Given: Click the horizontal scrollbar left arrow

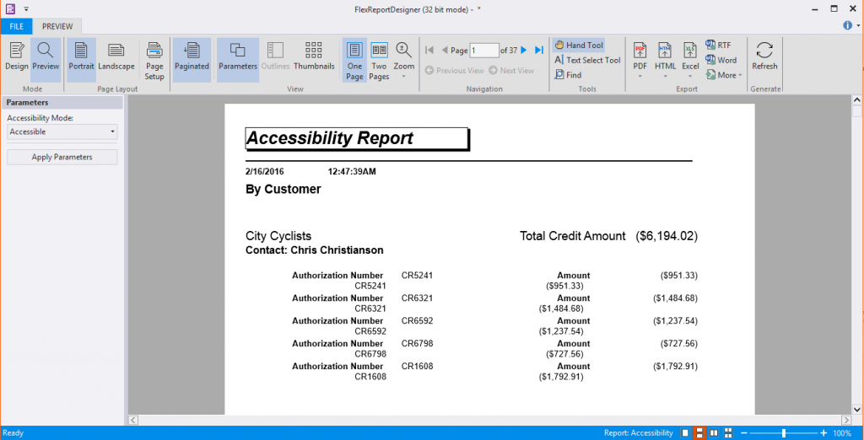Looking at the screenshot, I should click(x=132, y=420).
